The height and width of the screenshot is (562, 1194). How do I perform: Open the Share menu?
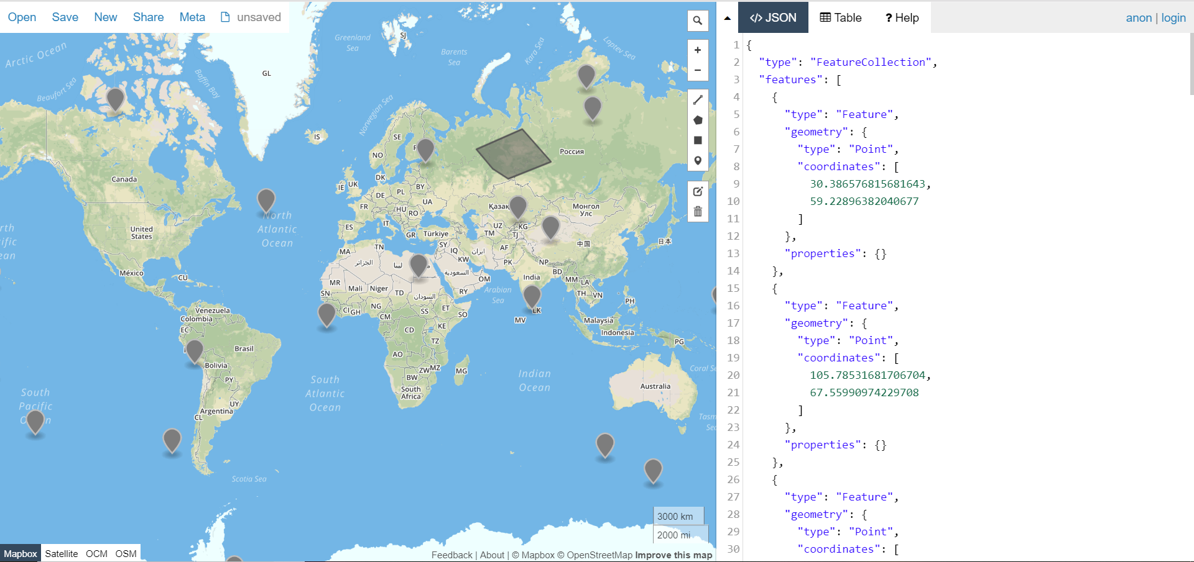click(x=149, y=17)
